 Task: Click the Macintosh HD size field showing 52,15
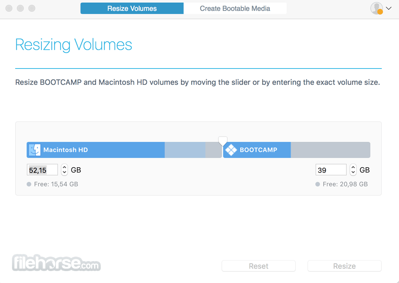pyautogui.click(x=42, y=170)
